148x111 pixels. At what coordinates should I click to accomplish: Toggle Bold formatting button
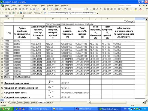[94, 9]
